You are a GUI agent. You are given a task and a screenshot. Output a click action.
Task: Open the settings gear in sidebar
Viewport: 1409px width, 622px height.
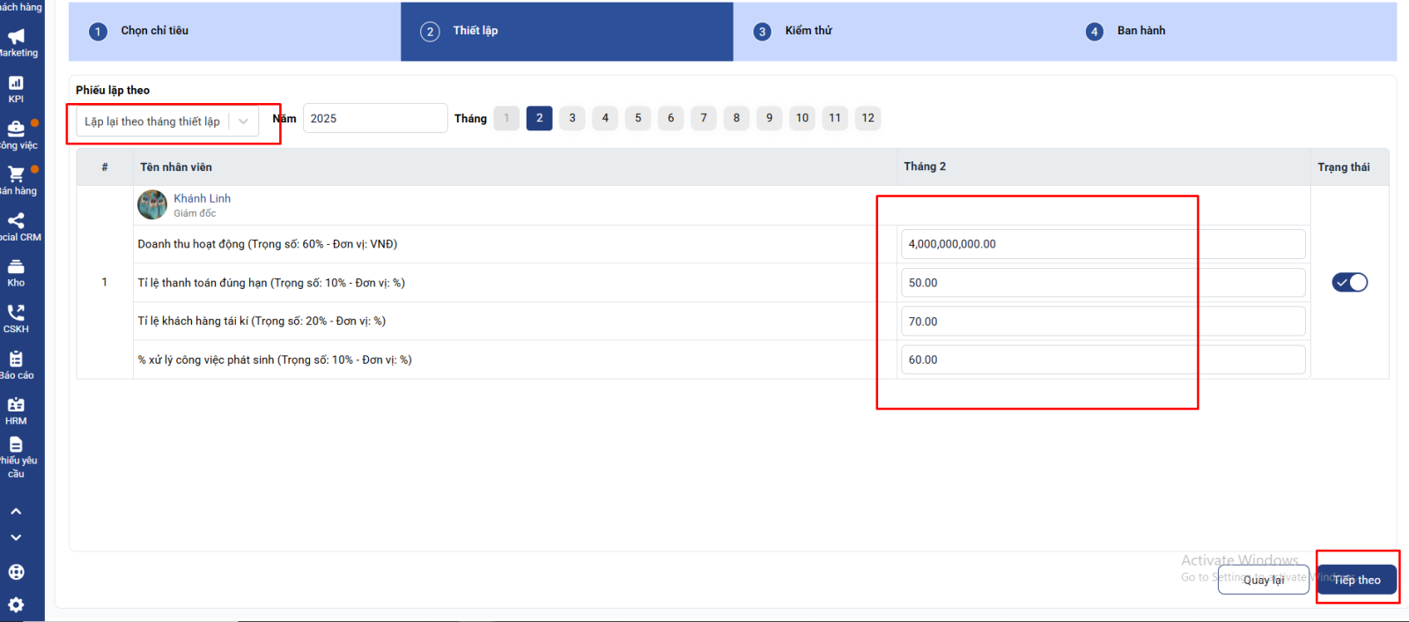point(16,605)
